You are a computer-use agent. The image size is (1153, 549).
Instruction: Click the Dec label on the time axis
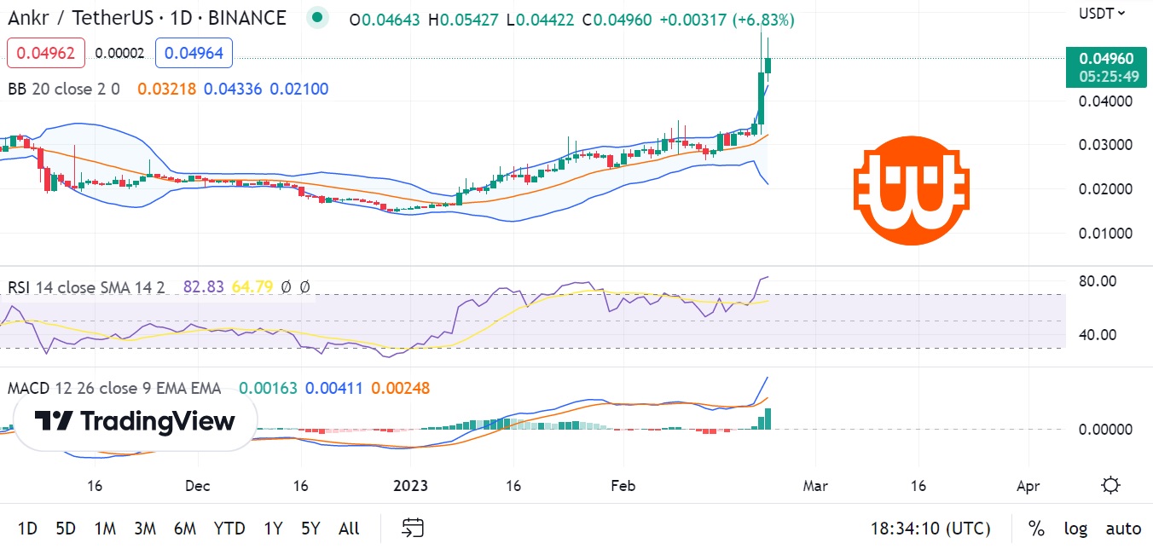[197, 486]
